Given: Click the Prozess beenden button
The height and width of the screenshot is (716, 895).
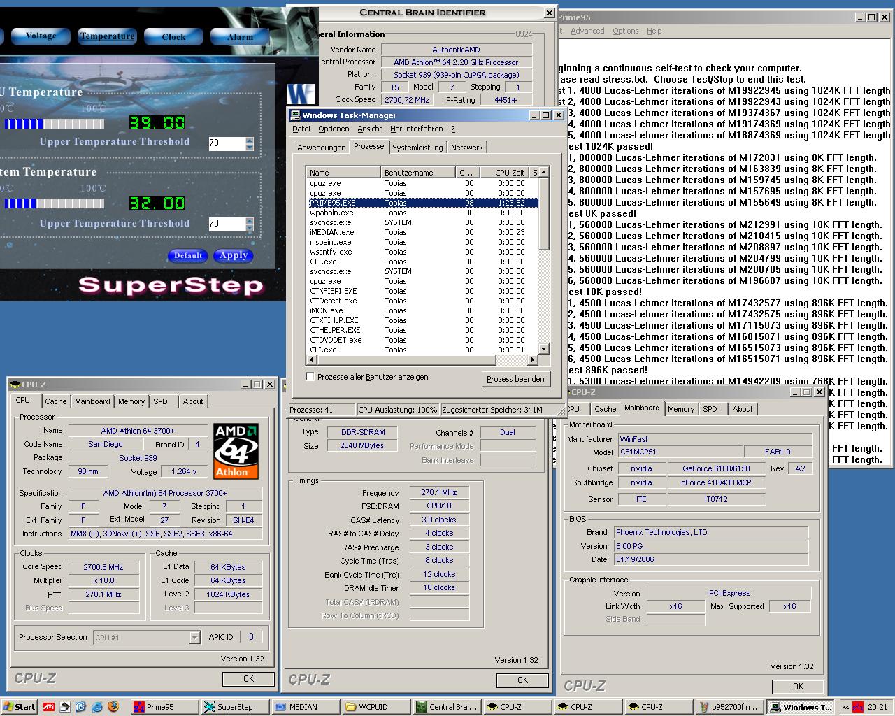Looking at the screenshot, I should (x=515, y=378).
